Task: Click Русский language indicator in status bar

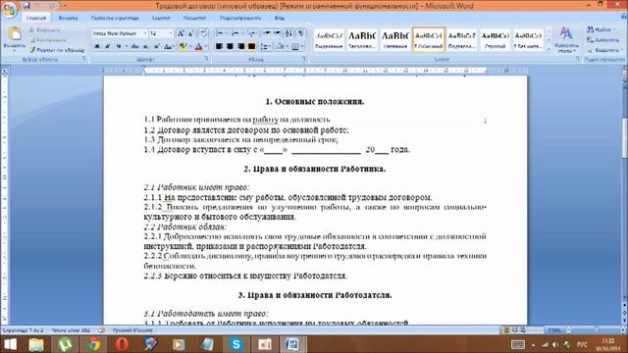Action: [x=132, y=330]
